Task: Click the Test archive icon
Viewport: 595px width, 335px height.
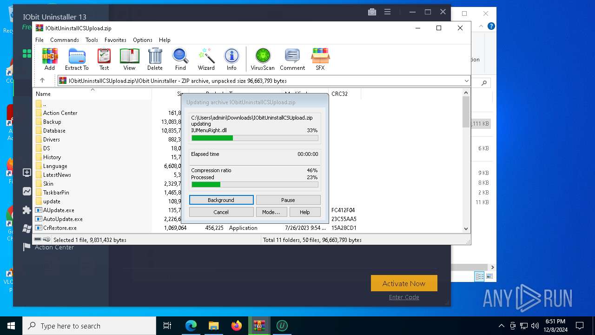Action: tap(104, 59)
